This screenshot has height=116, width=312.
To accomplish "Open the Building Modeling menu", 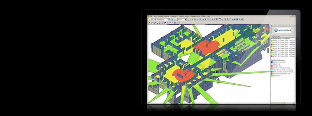I will (x=163, y=16).
